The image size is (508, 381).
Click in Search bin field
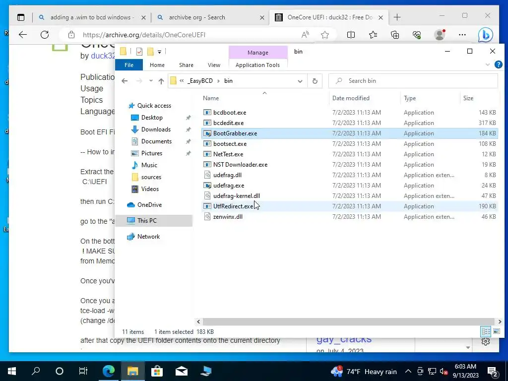point(413,81)
